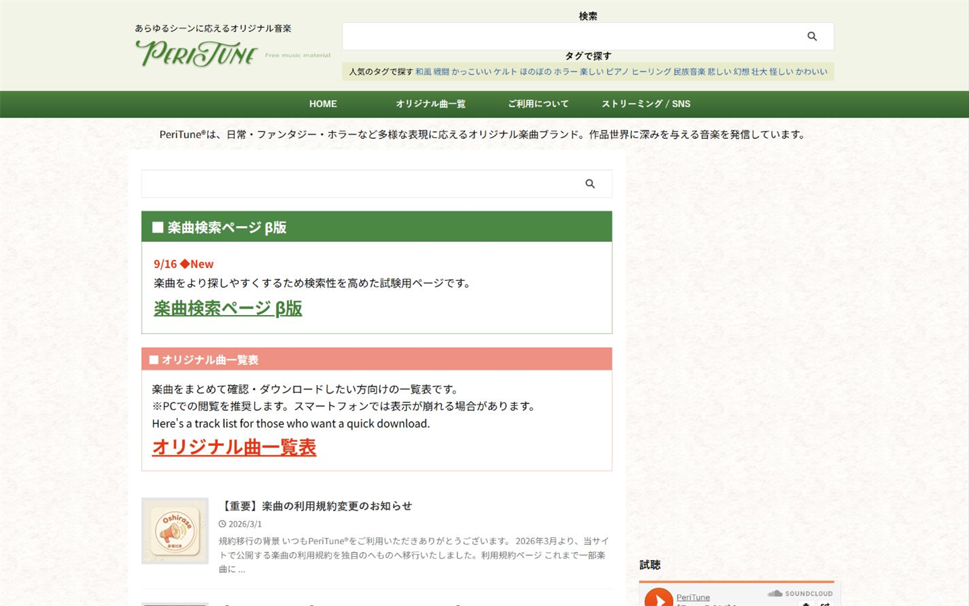969x606 pixels.
Task: Select the 幻想 tag
Action: point(742,71)
